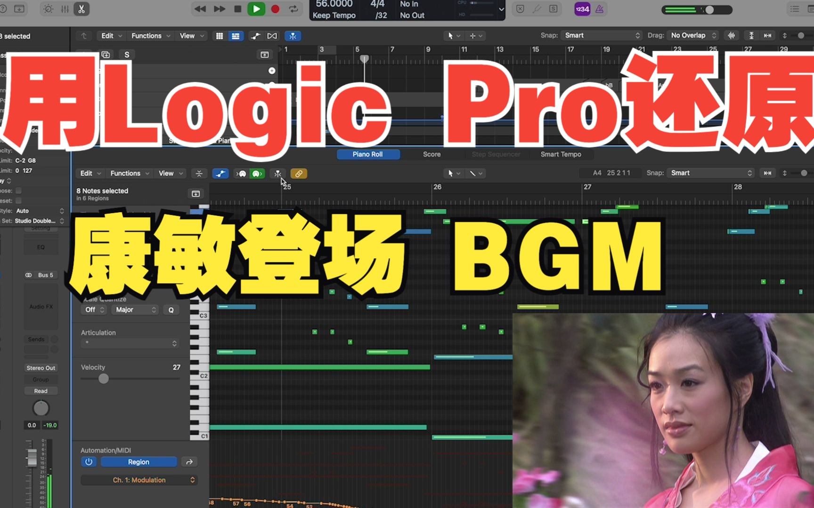Click the Audio FX slot in the channel strip
This screenshot has height=508, width=814.
click(41, 307)
